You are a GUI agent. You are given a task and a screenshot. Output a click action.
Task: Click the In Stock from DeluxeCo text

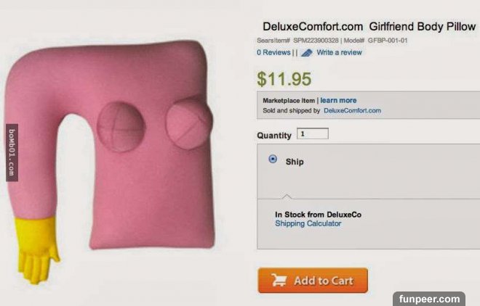pos(318,215)
